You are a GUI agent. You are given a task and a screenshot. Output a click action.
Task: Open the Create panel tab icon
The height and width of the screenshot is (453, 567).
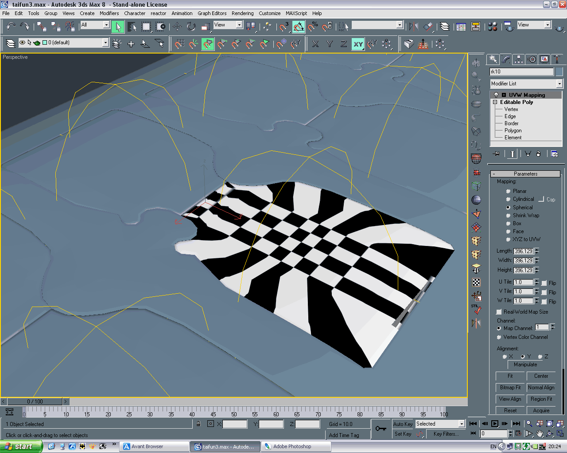coord(493,59)
